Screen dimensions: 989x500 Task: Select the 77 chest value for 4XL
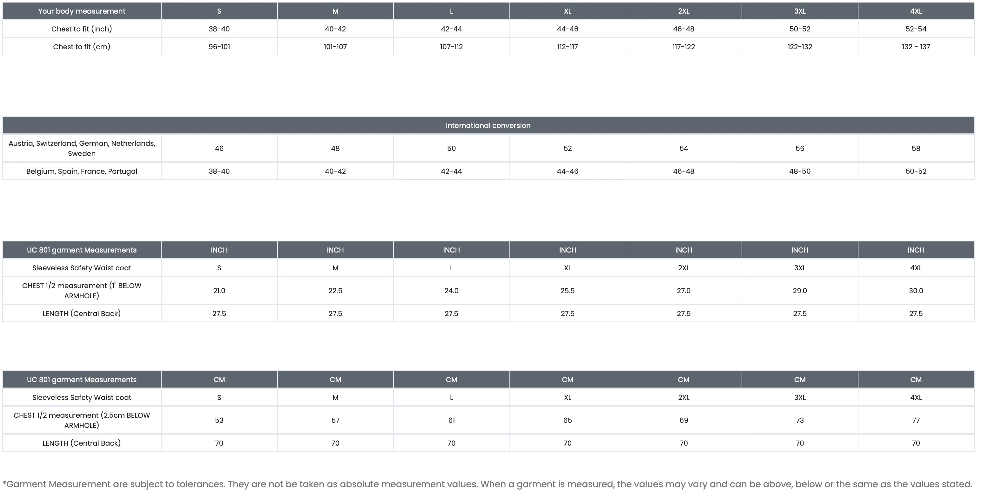pyautogui.click(x=916, y=420)
